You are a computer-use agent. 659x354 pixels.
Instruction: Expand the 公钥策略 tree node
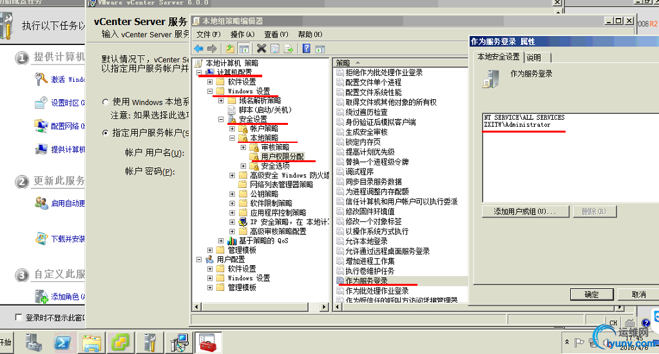point(232,194)
